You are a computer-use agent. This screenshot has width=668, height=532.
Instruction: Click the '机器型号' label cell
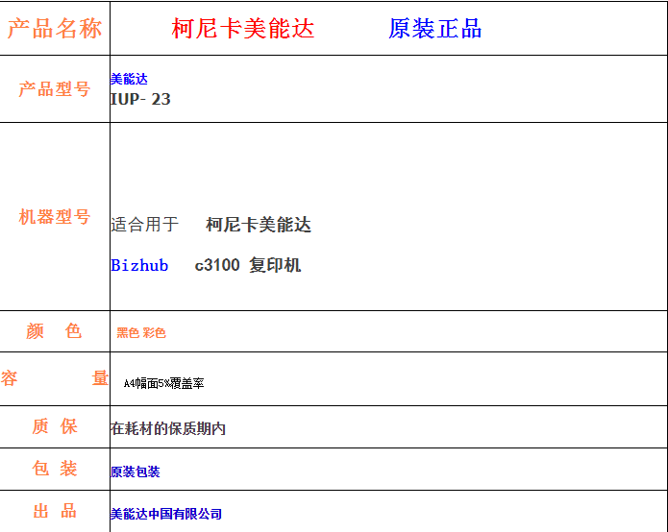coord(55,217)
